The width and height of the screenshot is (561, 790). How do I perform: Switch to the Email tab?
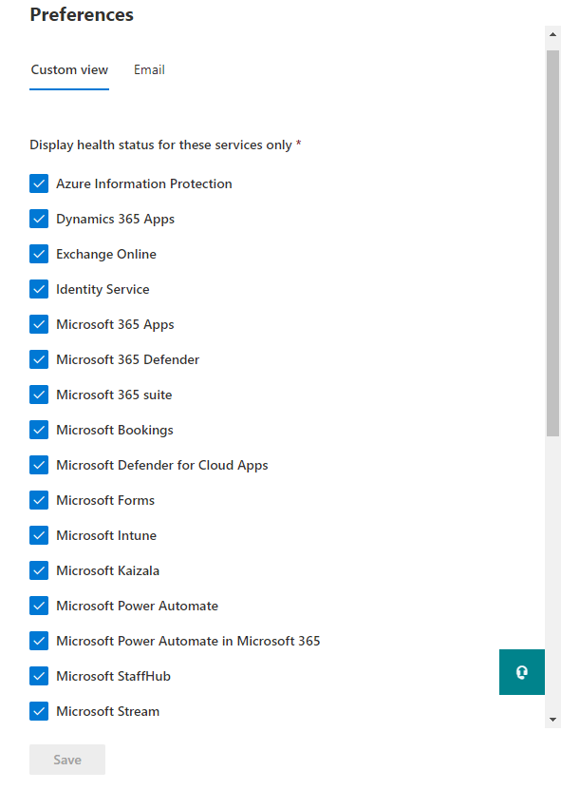(149, 69)
